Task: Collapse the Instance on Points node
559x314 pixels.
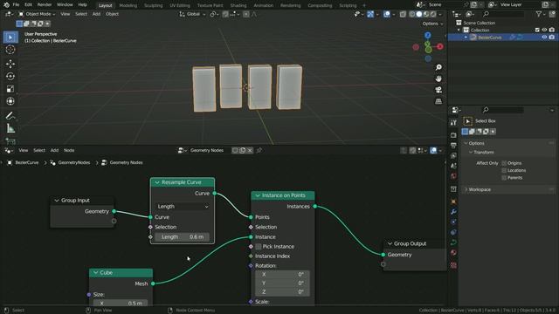Action: [x=258, y=195]
